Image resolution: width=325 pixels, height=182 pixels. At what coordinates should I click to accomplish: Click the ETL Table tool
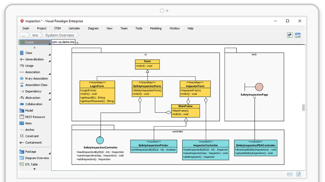pyautogui.click(x=31, y=165)
